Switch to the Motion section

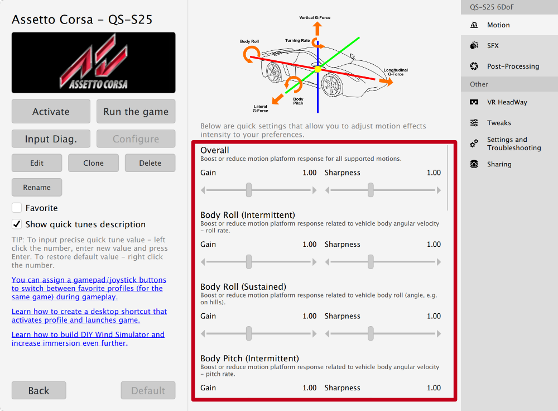[498, 25]
